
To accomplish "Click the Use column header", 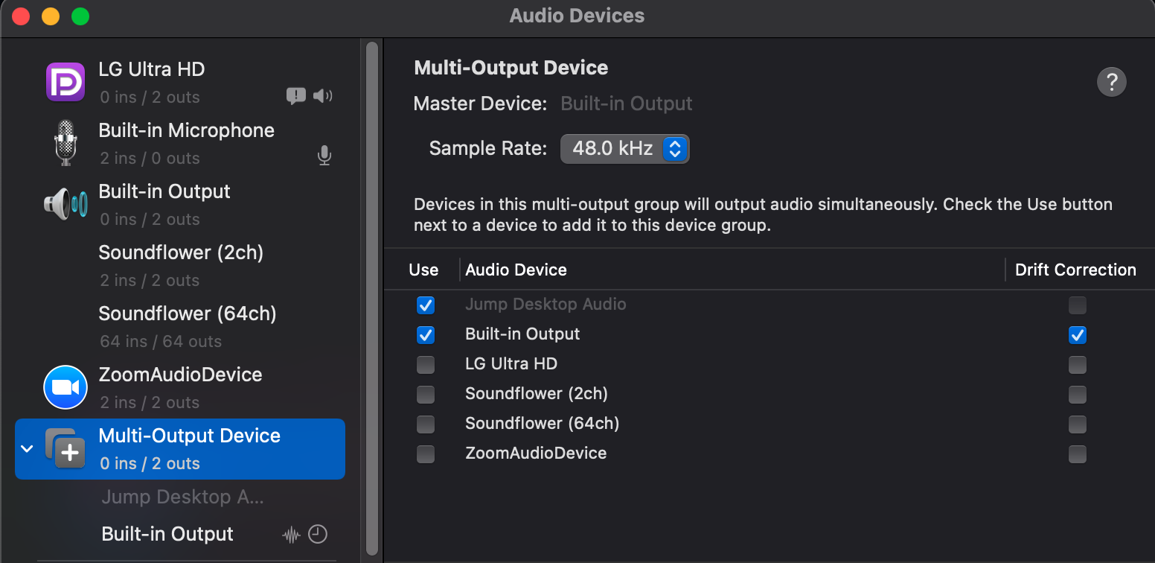I will pyautogui.click(x=423, y=270).
